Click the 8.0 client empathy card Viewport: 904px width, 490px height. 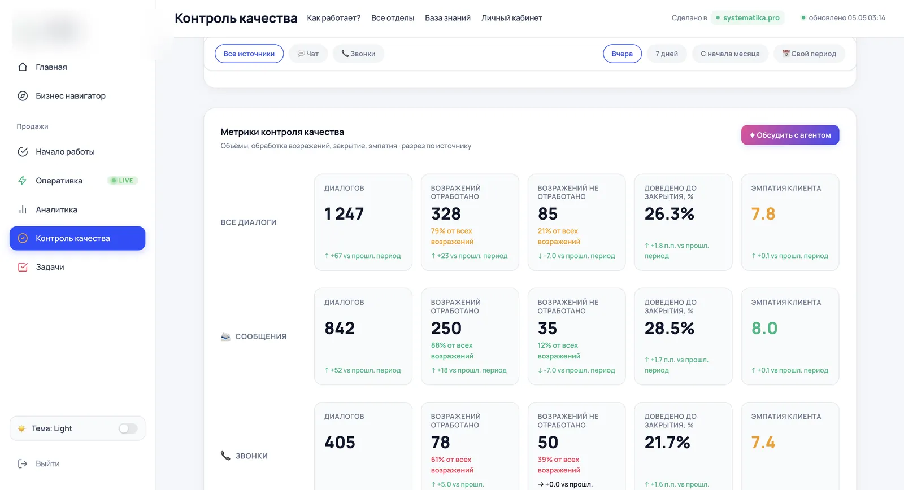[x=790, y=336]
